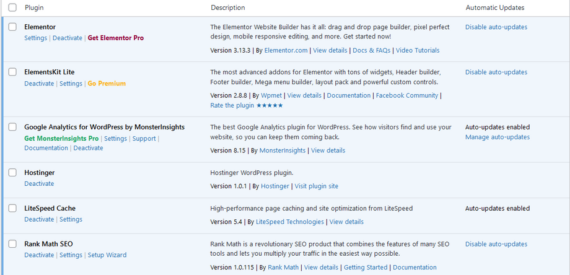Select the Rank Math SEO checkbox

click(12, 244)
